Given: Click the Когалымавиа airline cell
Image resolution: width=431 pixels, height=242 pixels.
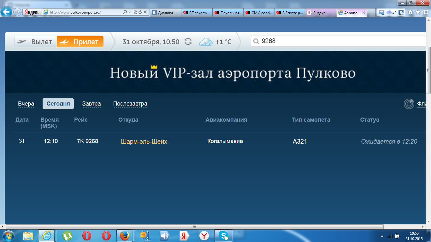Looking at the screenshot, I should pos(225,141).
